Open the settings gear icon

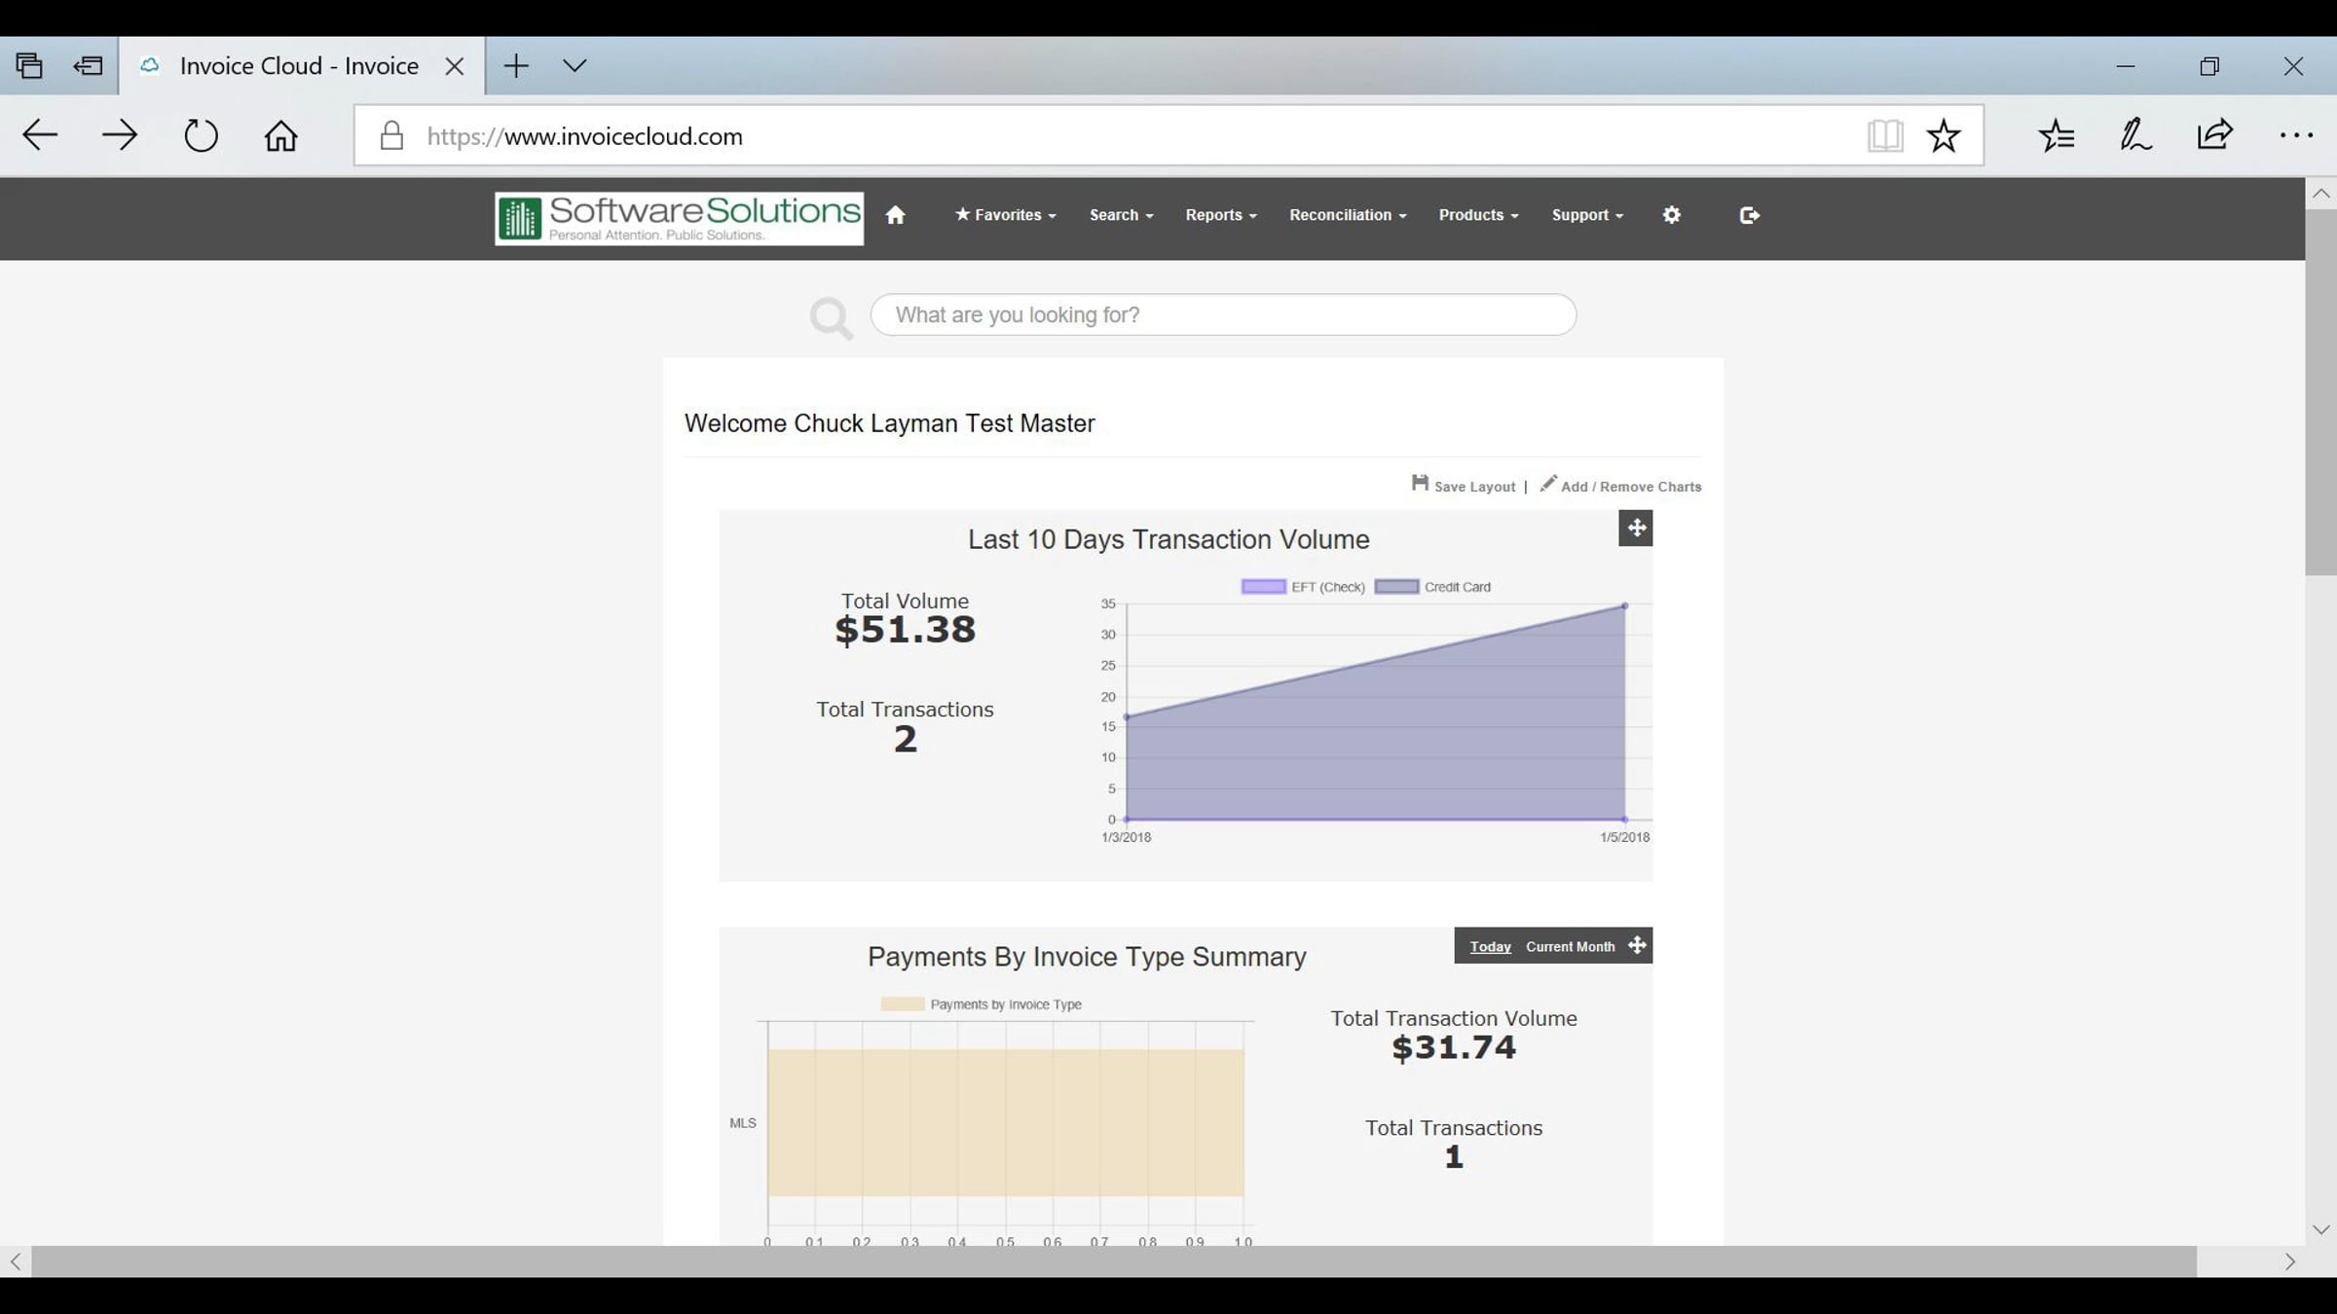coord(1671,215)
